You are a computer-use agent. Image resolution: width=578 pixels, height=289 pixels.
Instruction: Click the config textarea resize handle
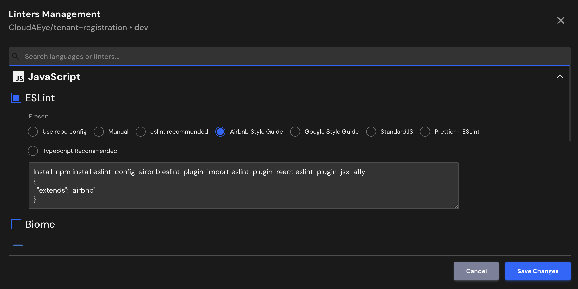[x=456, y=206]
